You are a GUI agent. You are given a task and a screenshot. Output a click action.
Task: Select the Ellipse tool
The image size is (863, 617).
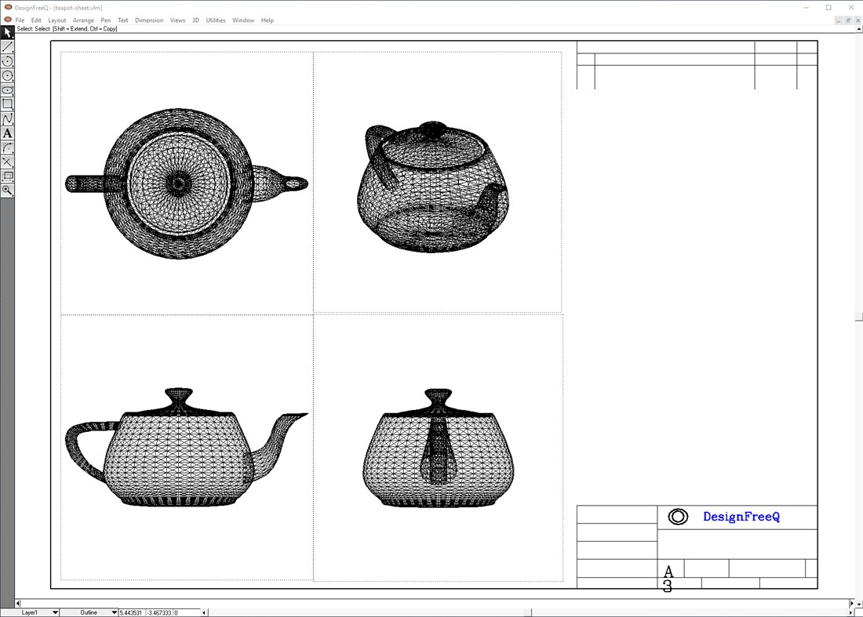click(x=9, y=89)
